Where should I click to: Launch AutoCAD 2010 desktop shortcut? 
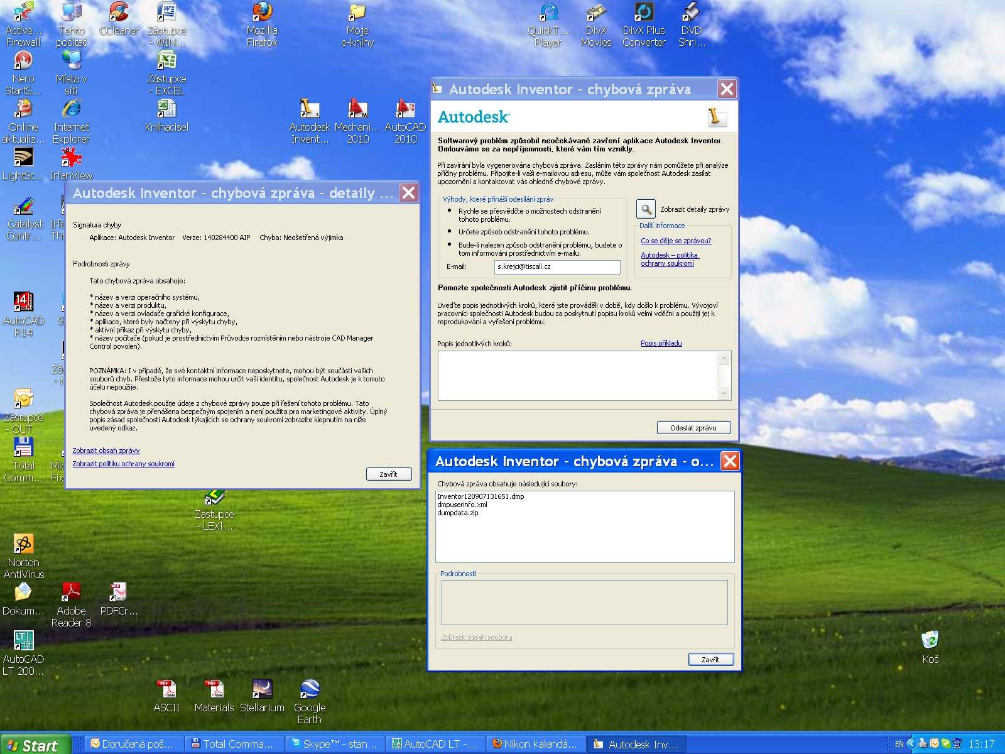pos(405,121)
